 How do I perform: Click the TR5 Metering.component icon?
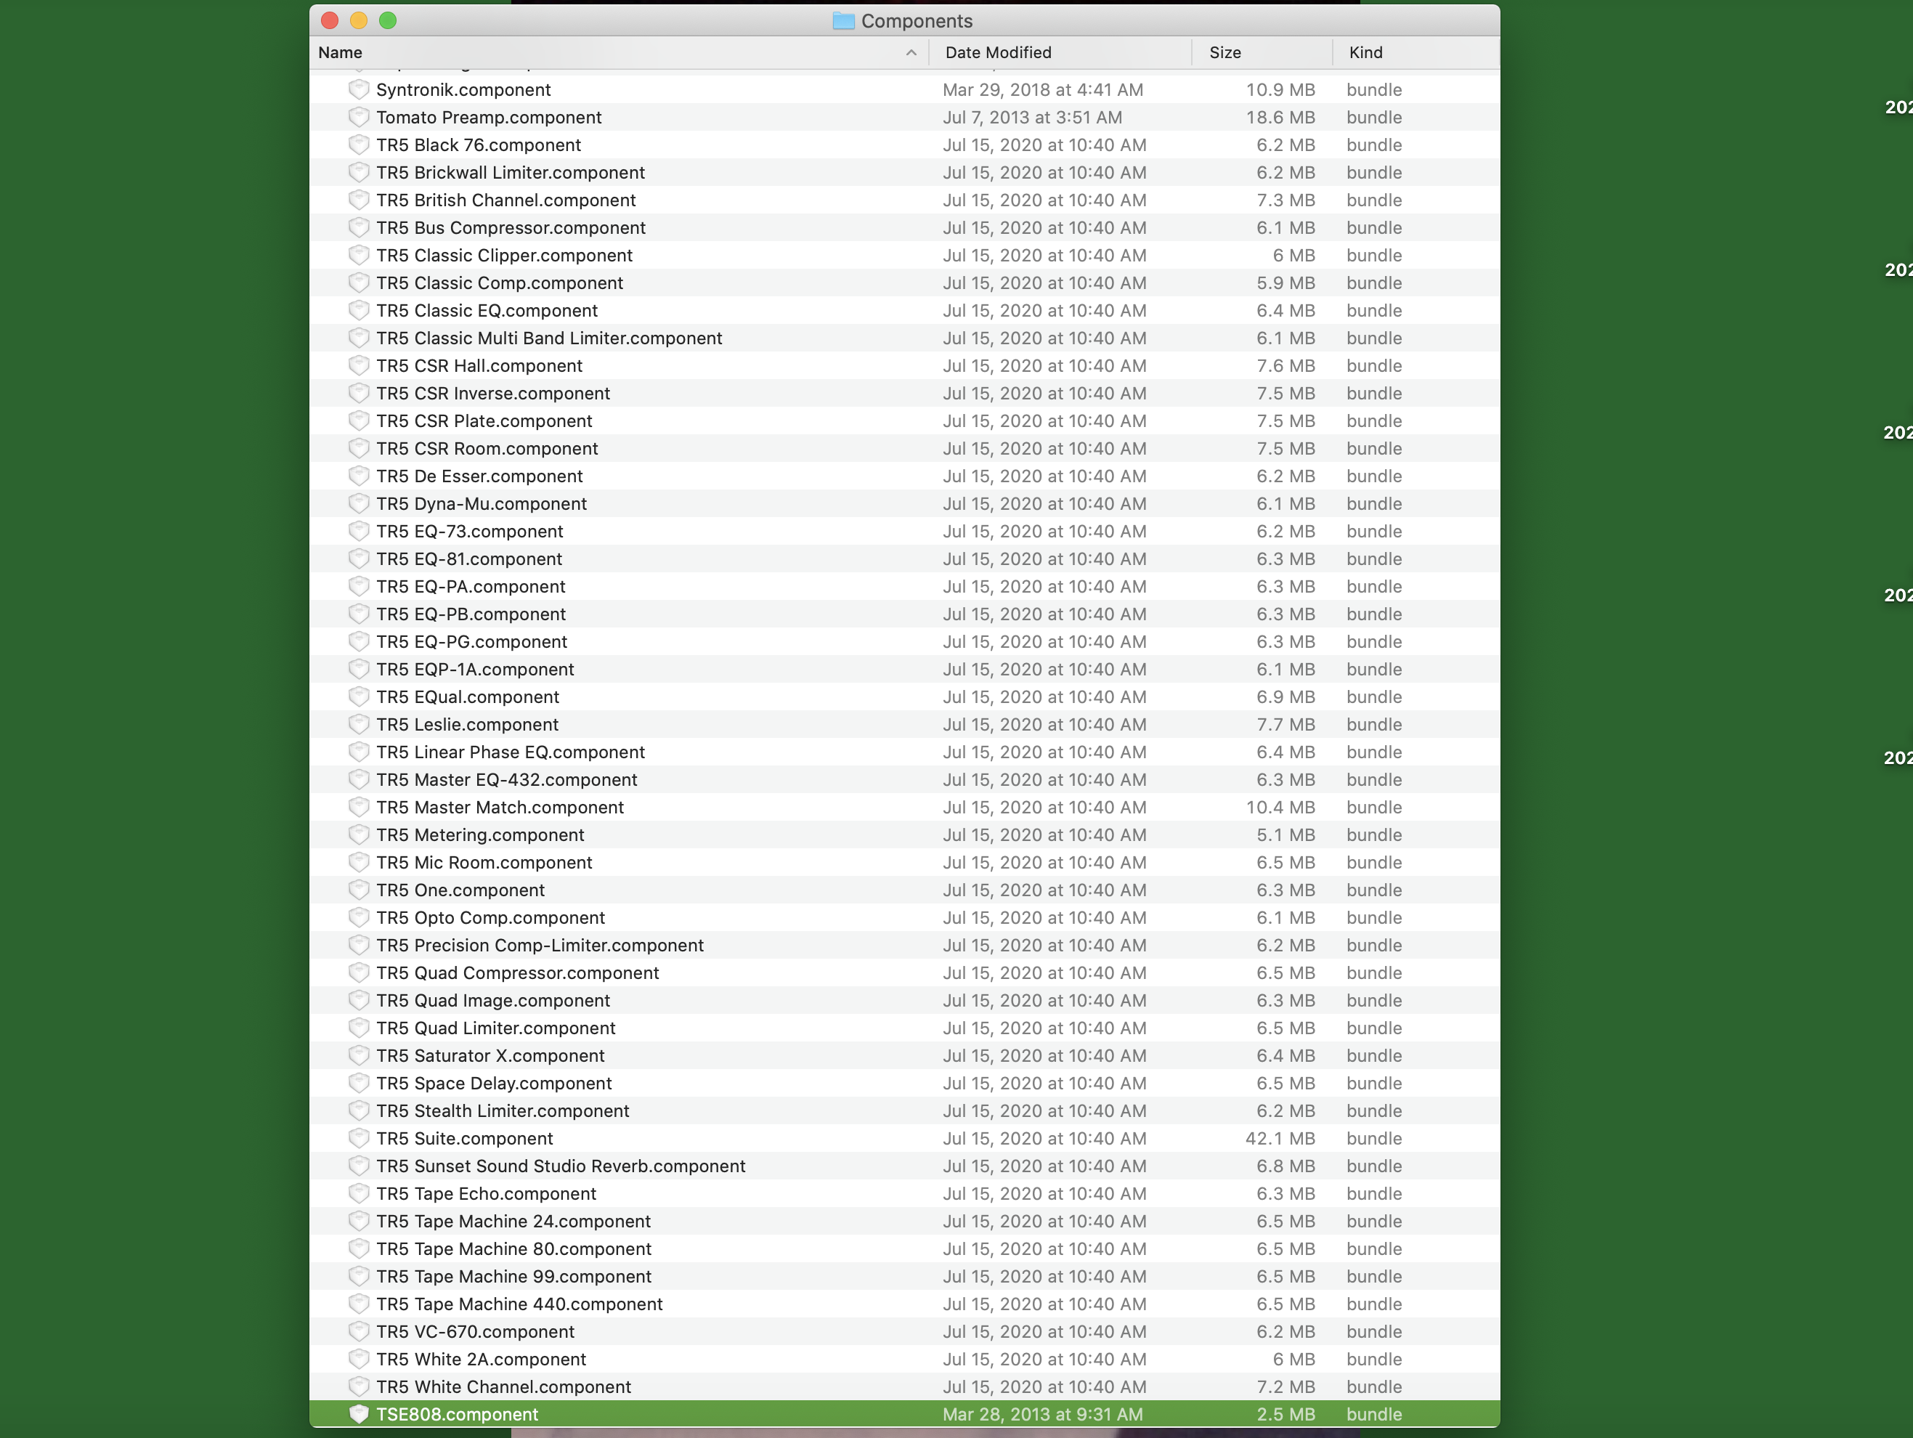pyautogui.click(x=358, y=834)
